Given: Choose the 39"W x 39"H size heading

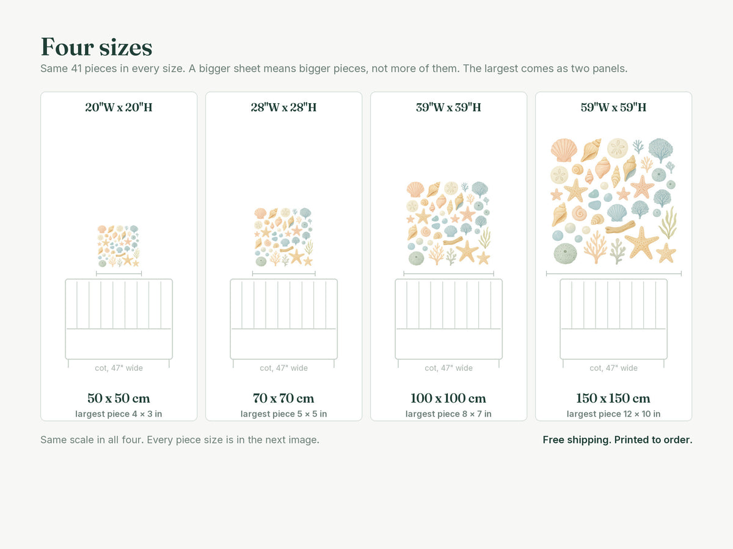Looking at the screenshot, I should pyautogui.click(x=448, y=107).
